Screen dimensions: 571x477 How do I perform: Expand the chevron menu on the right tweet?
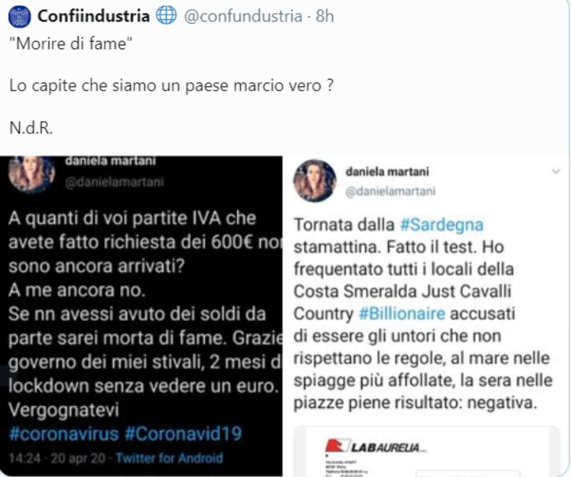[x=555, y=171]
